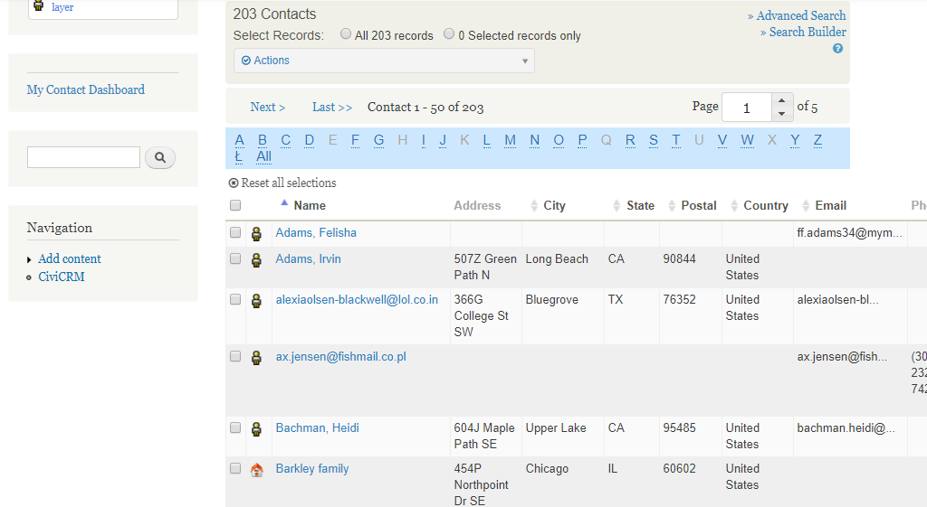
Task: Toggle select-all checkbox in table header
Action: point(235,206)
